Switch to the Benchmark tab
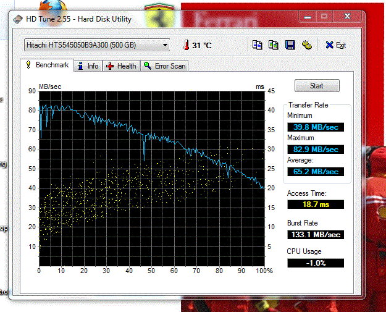The height and width of the screenshot is (312, 386). click(x=47, y=65)
